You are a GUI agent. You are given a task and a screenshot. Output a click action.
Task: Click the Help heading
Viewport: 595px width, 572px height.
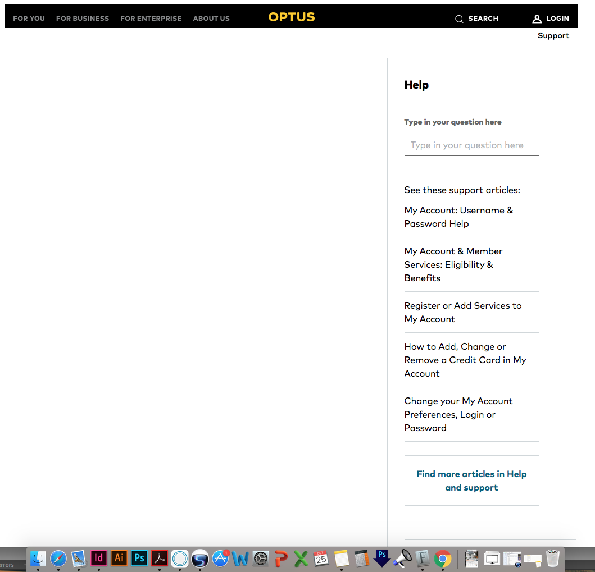point(416,85)
